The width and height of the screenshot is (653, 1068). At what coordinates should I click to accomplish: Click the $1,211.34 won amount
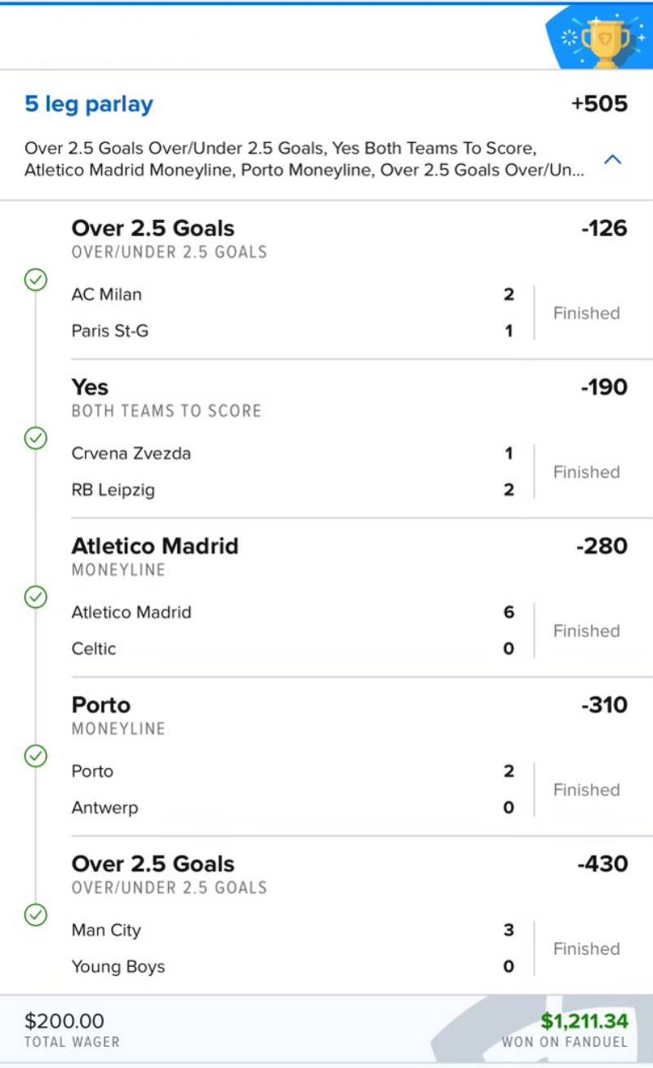[x=584, y=1021]
